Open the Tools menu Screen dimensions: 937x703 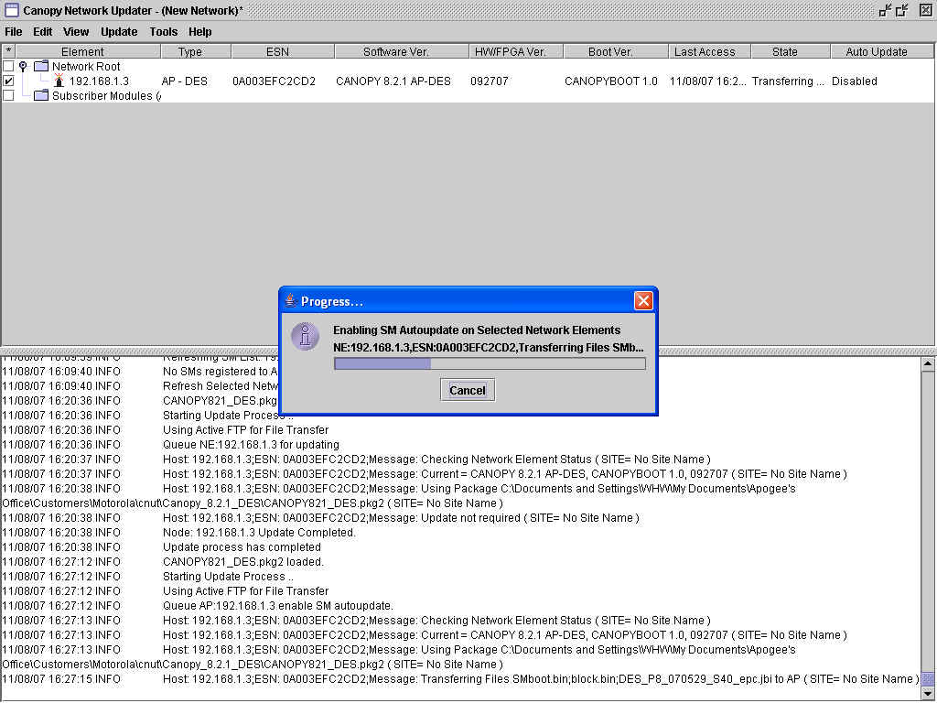164,32
